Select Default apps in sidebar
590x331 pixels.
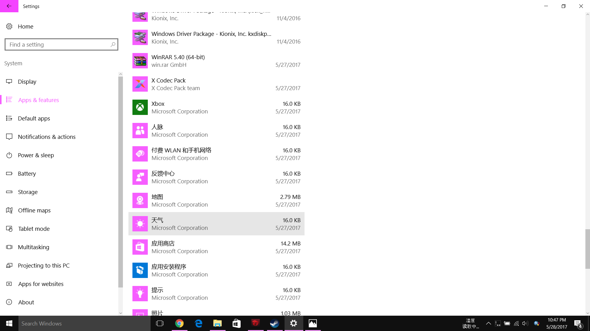pos(59,118)
